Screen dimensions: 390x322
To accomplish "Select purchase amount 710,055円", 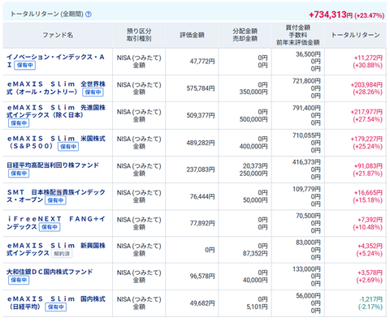I will click(306, 135).
